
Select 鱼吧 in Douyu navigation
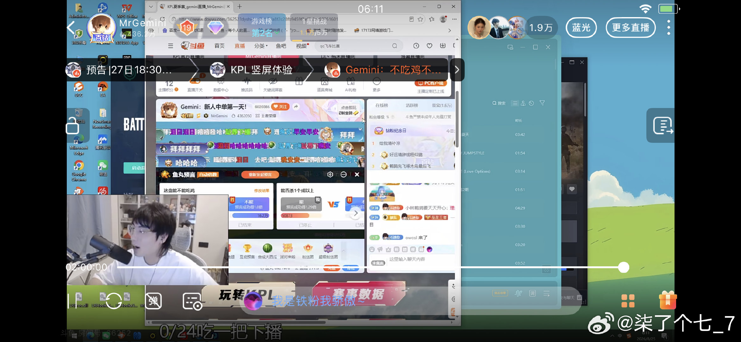click(x=281, y=46)
